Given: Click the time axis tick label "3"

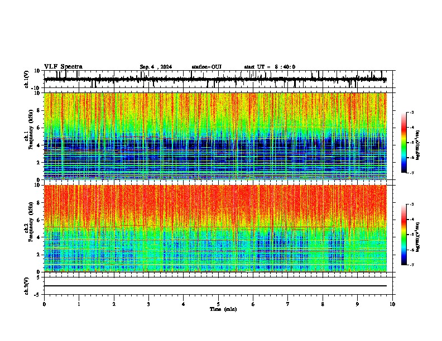Looking at the screenshot, I should 148,304.
